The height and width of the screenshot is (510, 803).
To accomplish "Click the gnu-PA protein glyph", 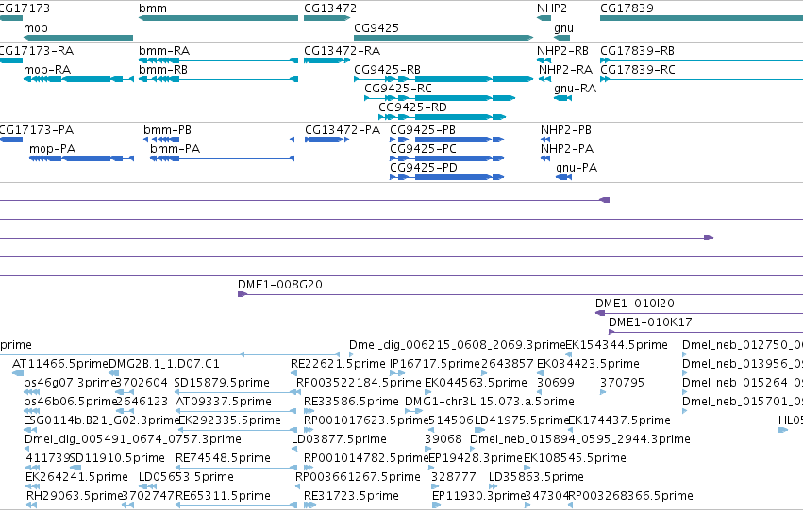I will click(564, 177).
